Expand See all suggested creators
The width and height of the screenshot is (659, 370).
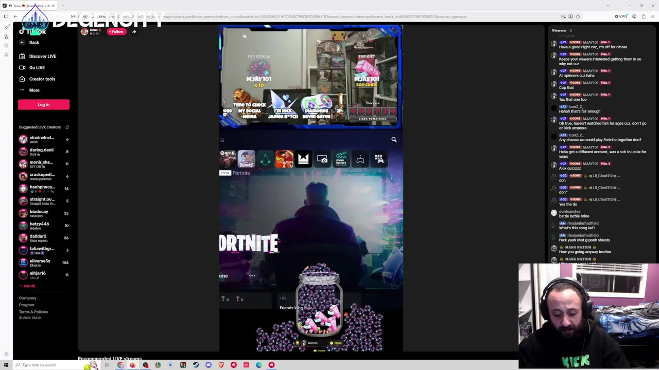pos(27,286)
